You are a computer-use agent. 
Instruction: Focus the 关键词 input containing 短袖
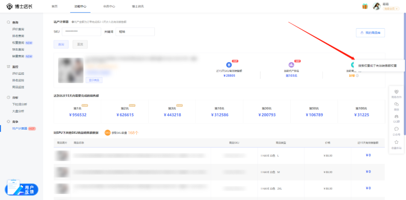point(135,32)
